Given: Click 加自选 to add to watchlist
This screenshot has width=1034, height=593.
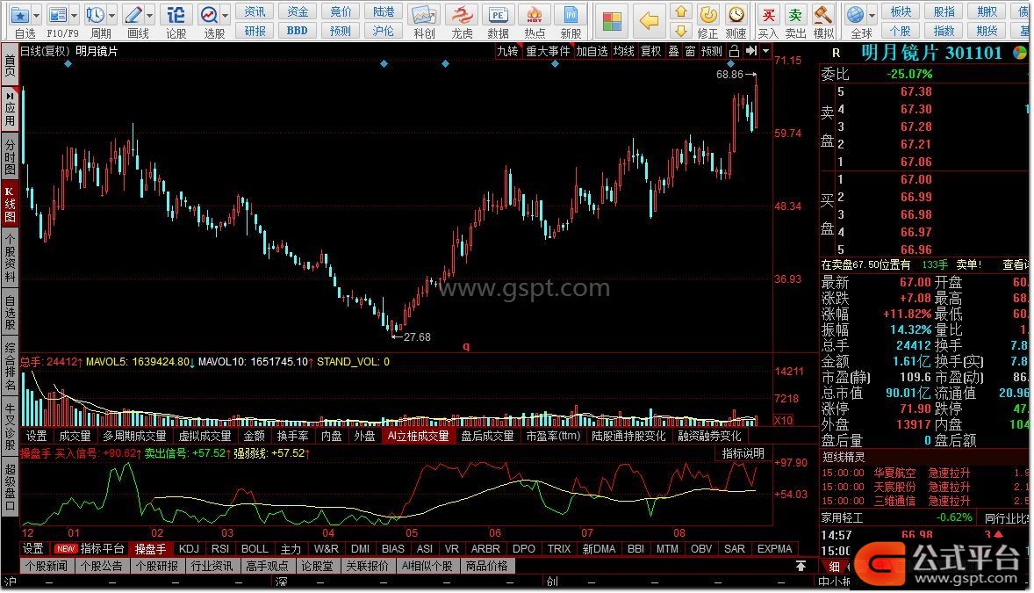Looking at the screenshot, I should tap(592, 51).
